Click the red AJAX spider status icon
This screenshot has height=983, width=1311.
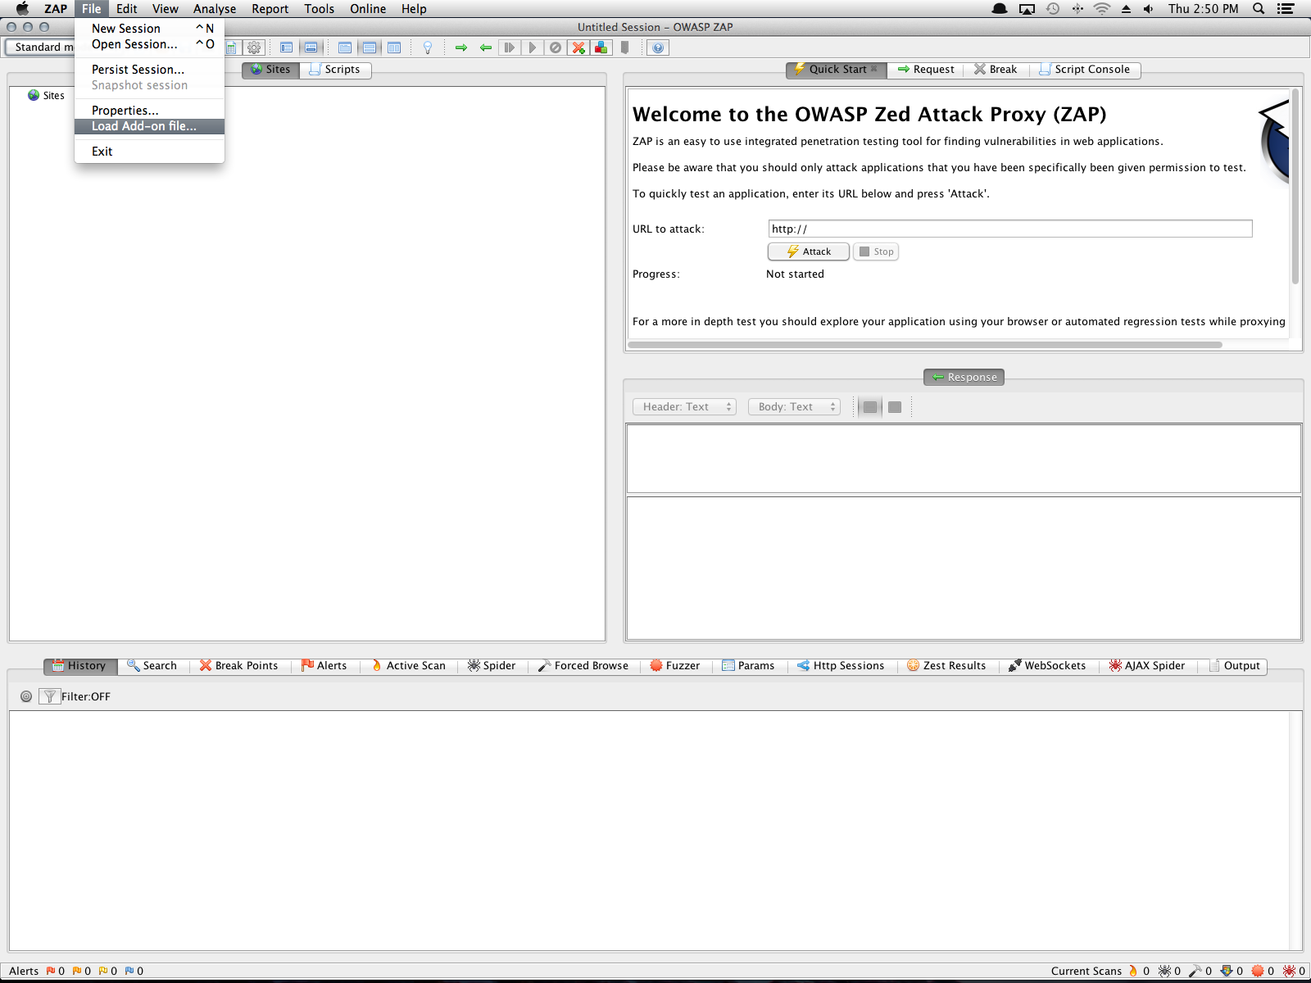(x=1289, y=971)
